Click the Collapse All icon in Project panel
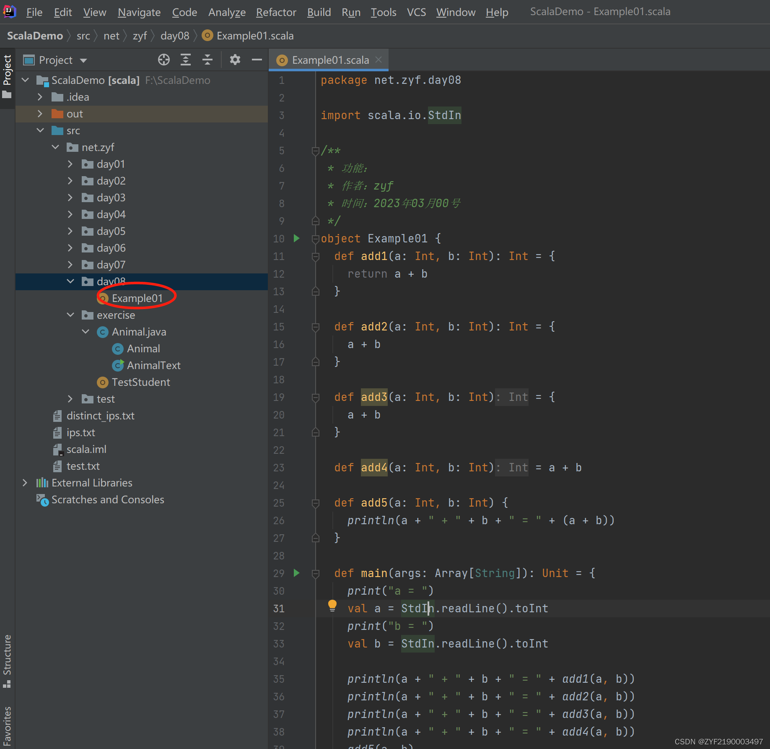The image size is (770, 749). pos(207,60)
